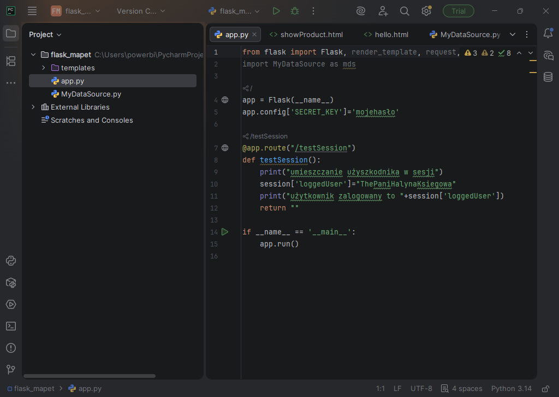Expand the templates folder

[x=44, y=68]
